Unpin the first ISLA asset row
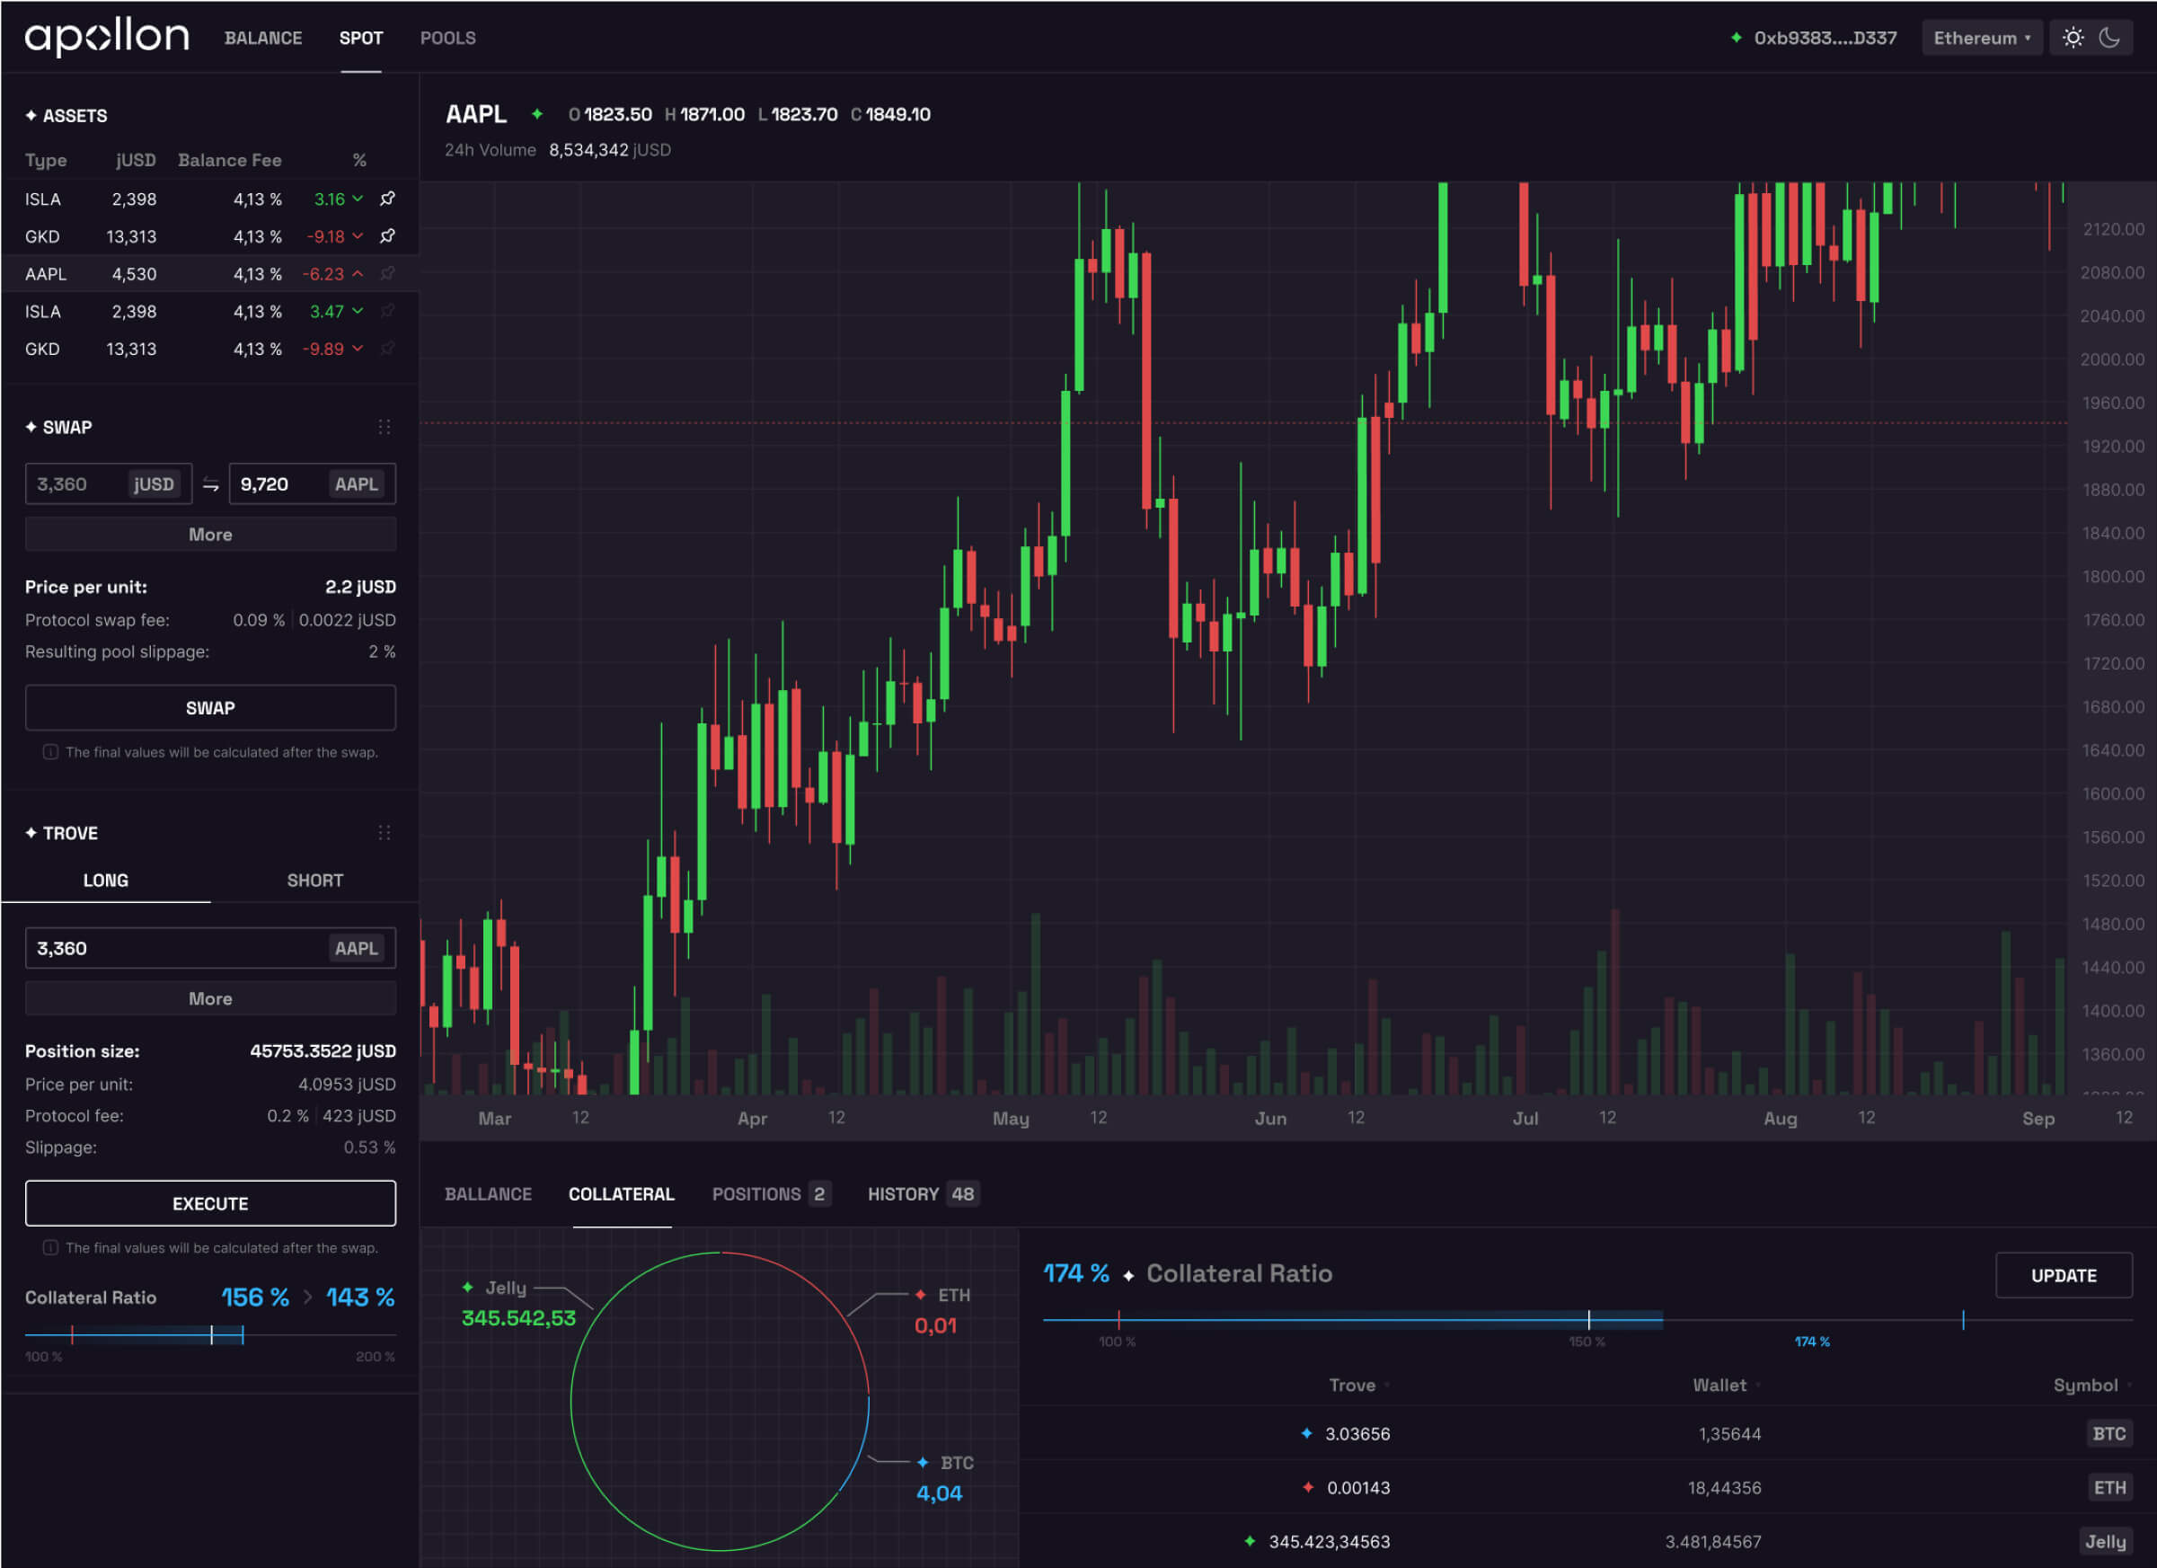 click(387, 199)
